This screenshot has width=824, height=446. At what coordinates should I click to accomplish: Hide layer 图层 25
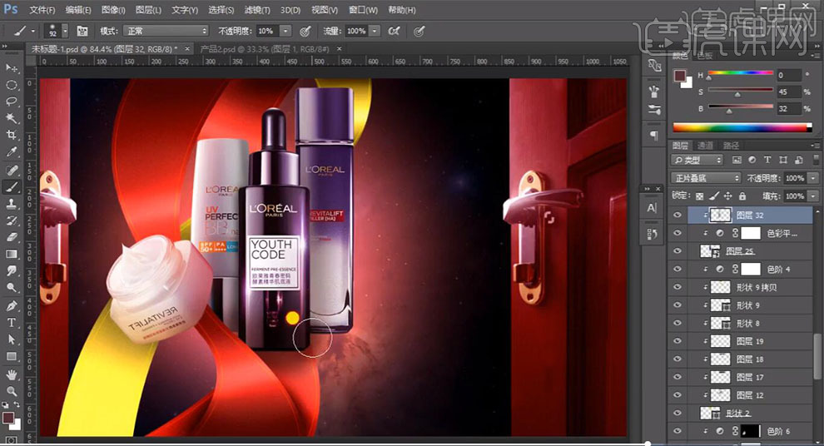tap(678, 251)
